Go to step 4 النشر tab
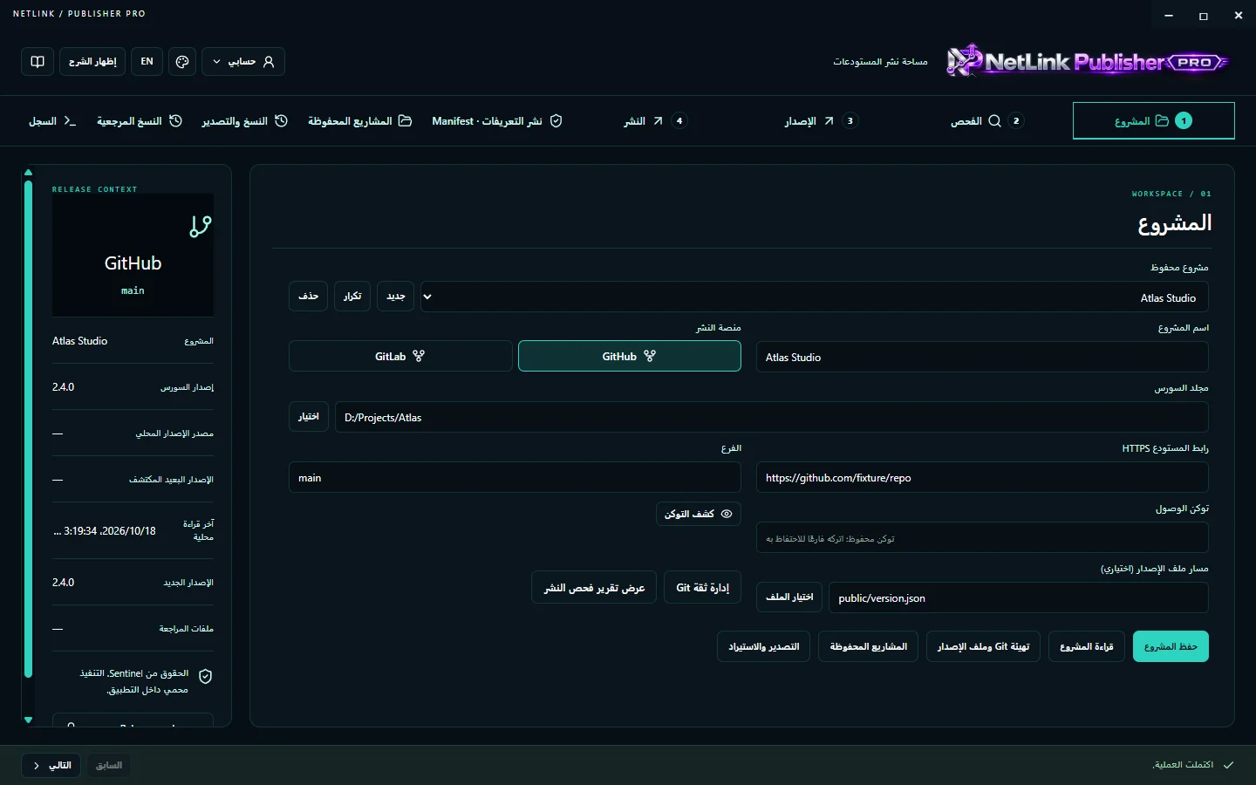Screen dimensions: 1256x785 click(x=655, y=121)
